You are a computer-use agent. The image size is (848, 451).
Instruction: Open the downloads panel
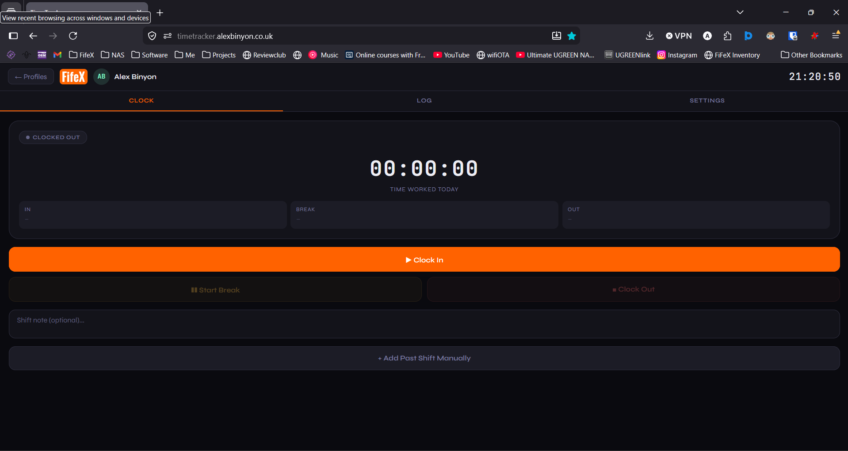coord(649,36)
